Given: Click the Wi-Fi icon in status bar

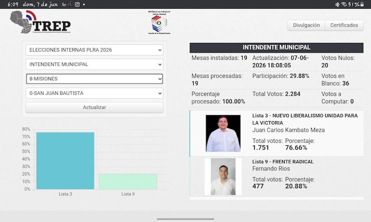Looking at the screenshot, I should pyautogui.click(x=344, y=4).
